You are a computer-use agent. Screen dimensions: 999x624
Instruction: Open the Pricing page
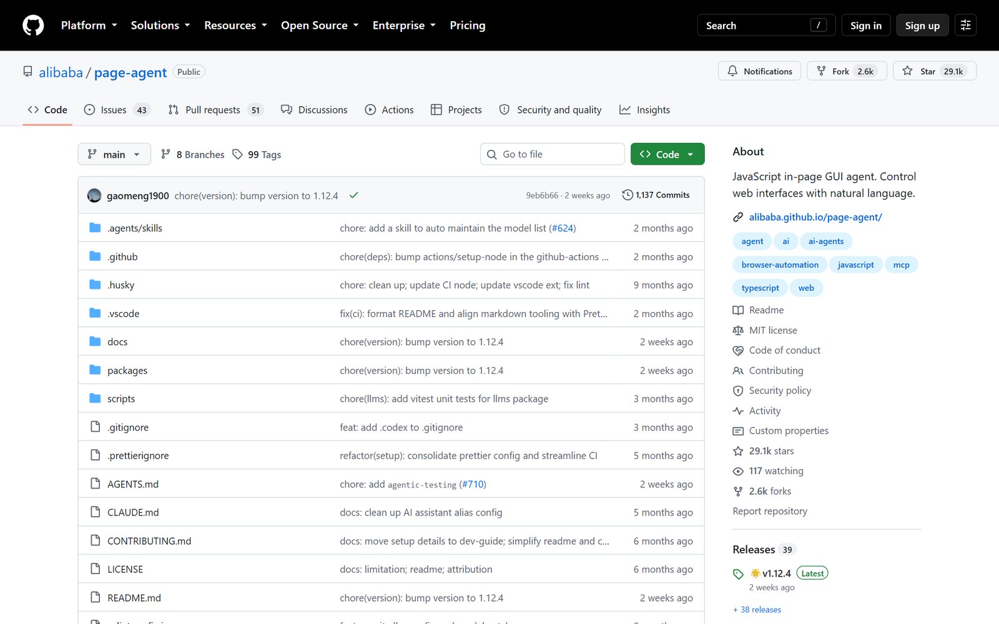point(468,25)
